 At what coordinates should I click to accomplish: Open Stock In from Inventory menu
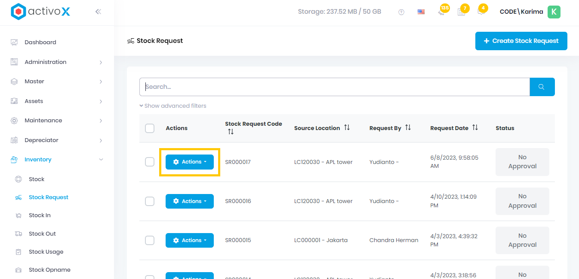(x=40, y=215)
